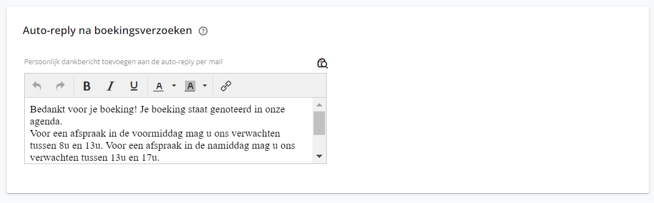
Task: Toggle italic formatting
Action: [x=110, y=86]
